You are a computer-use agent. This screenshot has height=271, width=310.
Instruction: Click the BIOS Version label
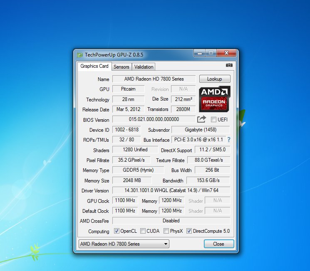click(96, 120)
